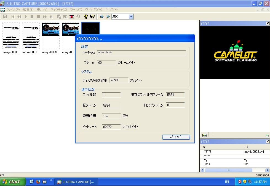The height and width of the screenshot is (186, 270).
Task: Click the 経過時間 field showing 162
Action: 111,116
